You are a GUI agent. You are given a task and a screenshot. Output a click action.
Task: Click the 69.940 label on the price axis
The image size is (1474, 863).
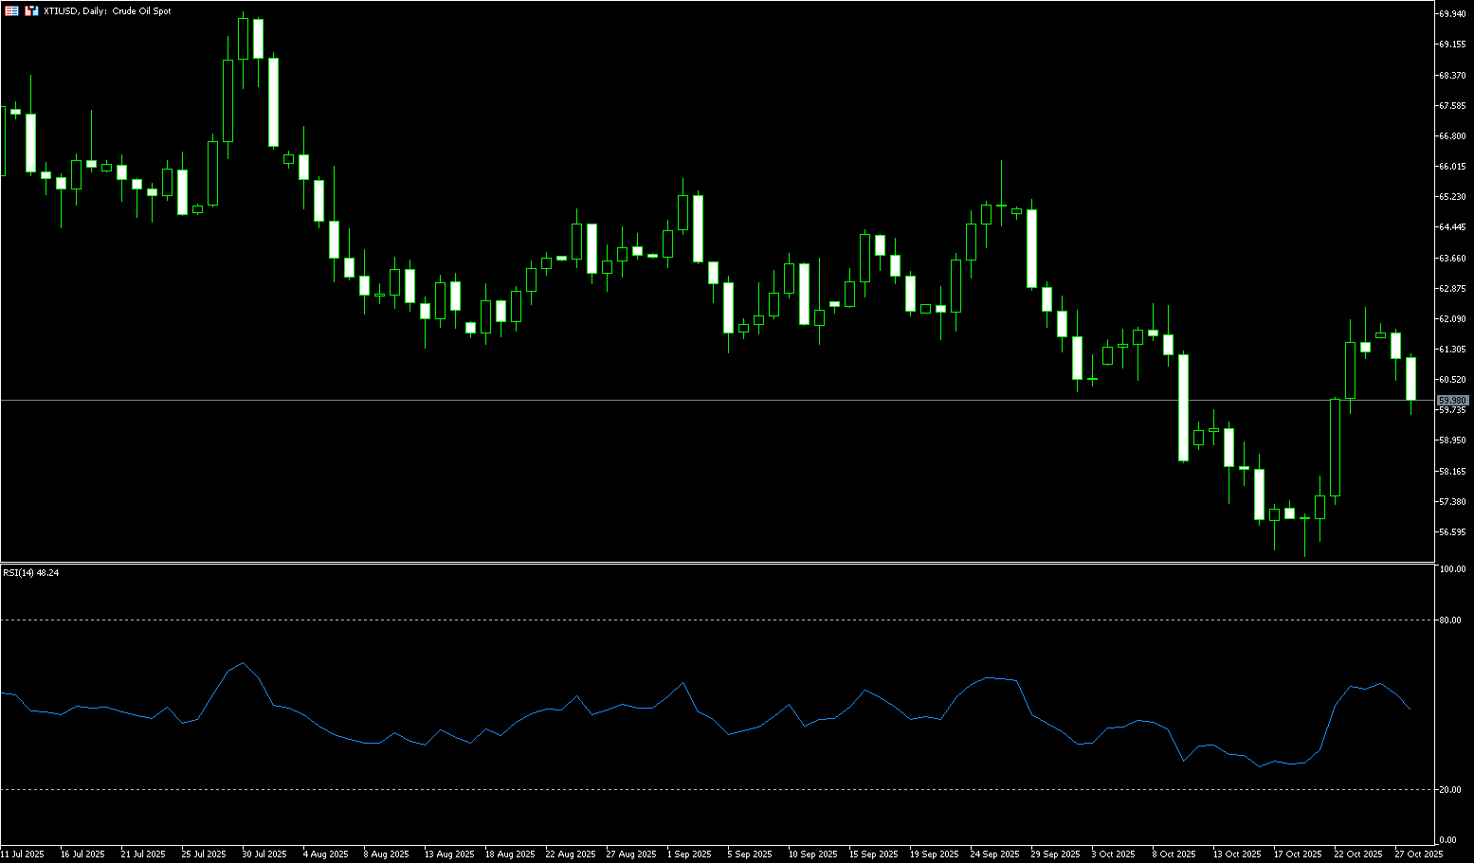click(x=1452, y=14)
